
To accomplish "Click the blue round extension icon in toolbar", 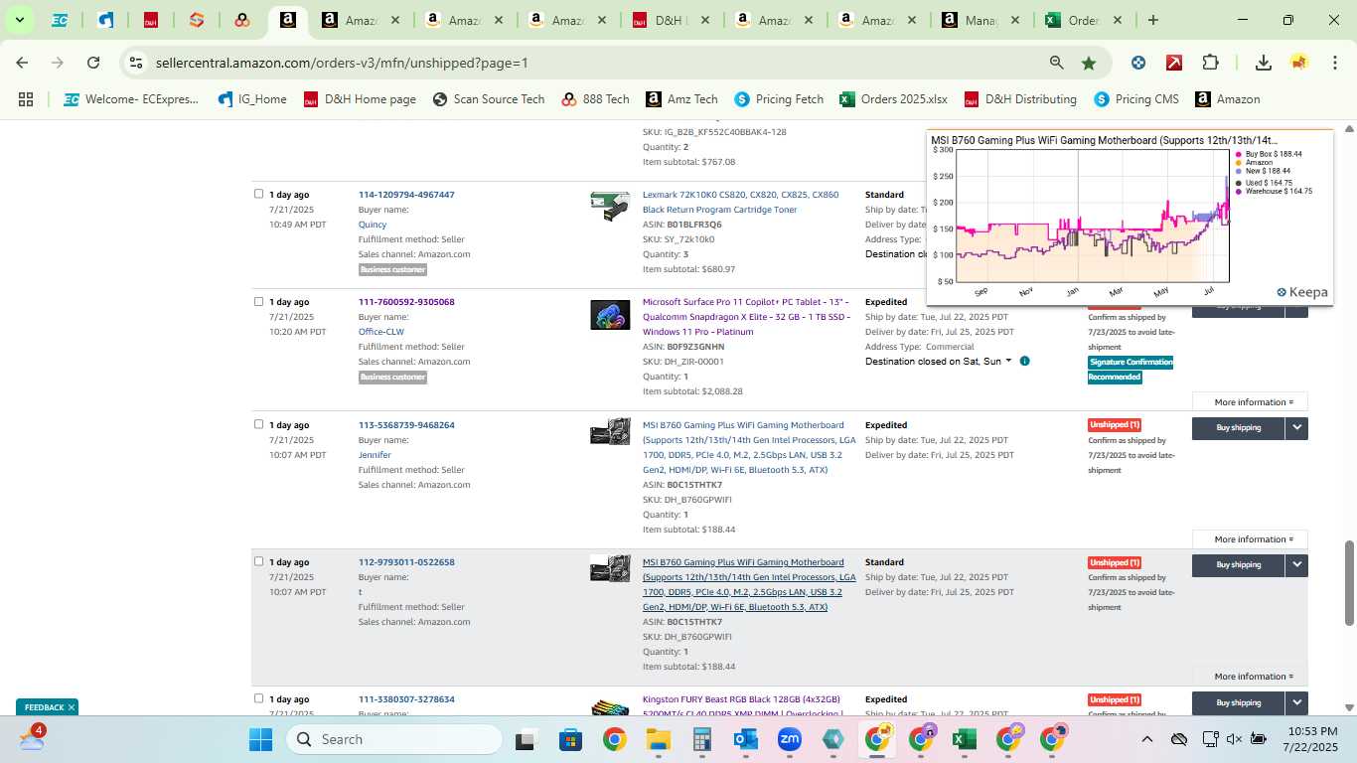I will [1138, 63].
